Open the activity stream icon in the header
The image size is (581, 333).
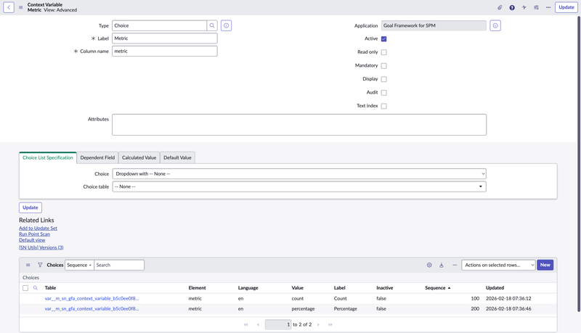524,7
